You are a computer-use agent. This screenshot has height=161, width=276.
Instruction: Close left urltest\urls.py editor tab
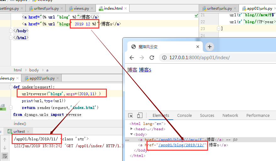[x=62, y=8]
